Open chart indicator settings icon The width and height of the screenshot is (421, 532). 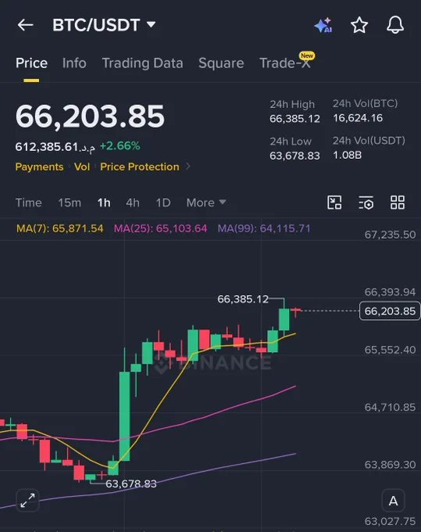[366, 203]
